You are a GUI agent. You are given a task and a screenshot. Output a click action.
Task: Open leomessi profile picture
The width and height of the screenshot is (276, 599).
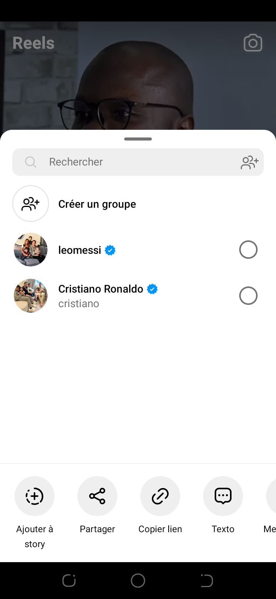click(31, 250)
